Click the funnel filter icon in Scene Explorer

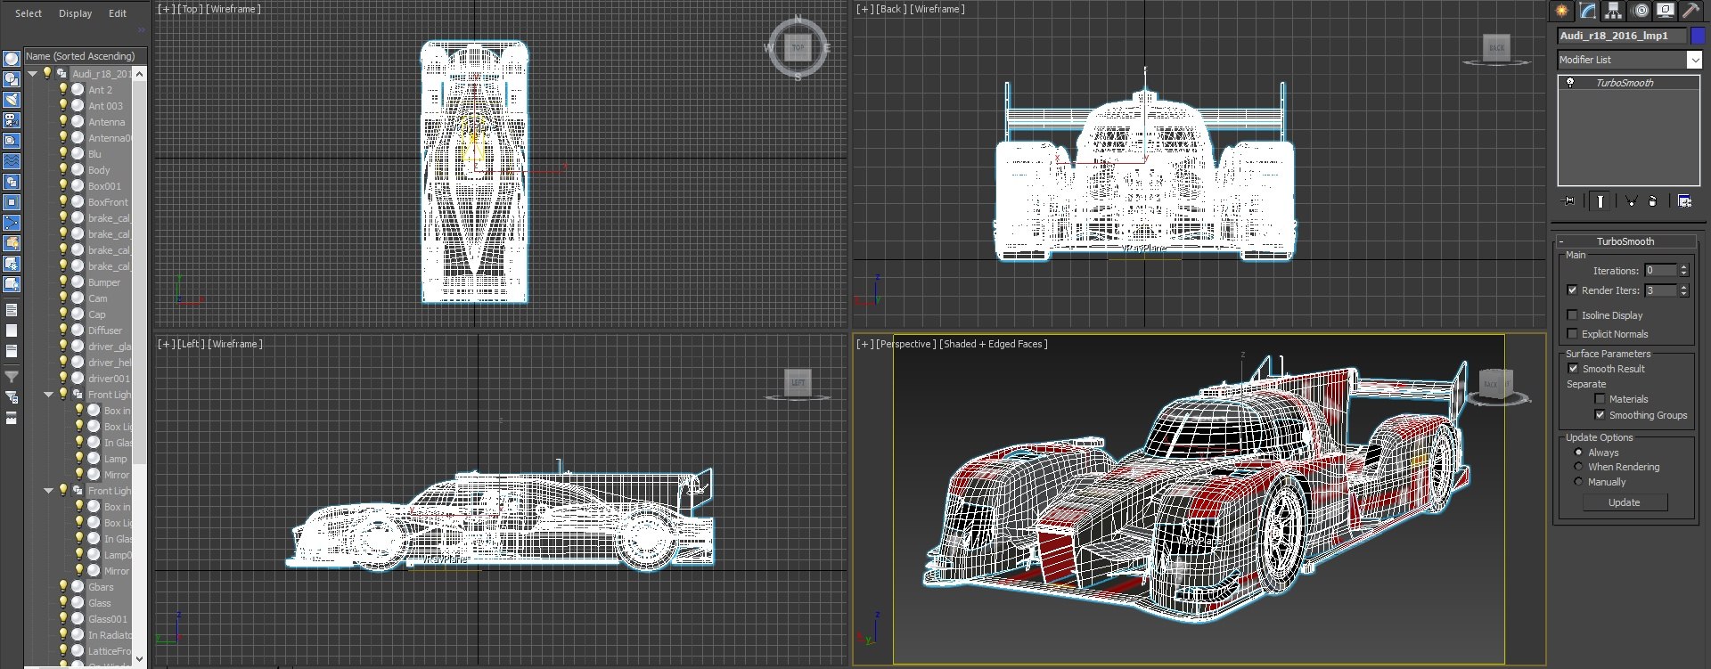(12, 377)
